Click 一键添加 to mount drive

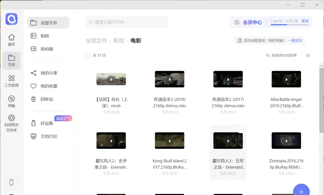point(295,40)
